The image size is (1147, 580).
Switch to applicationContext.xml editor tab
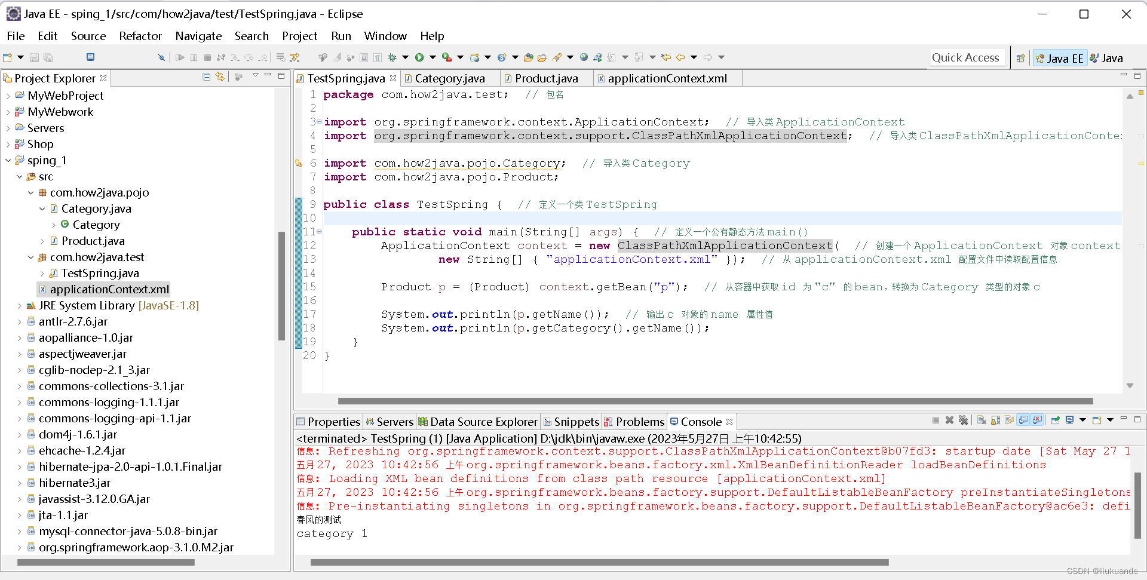click(667, 78)
